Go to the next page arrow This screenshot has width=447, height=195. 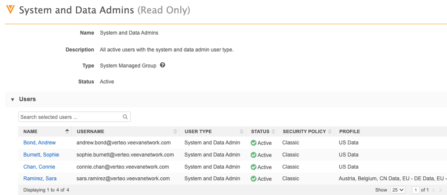pyautogui.click(x=441, y=190)
